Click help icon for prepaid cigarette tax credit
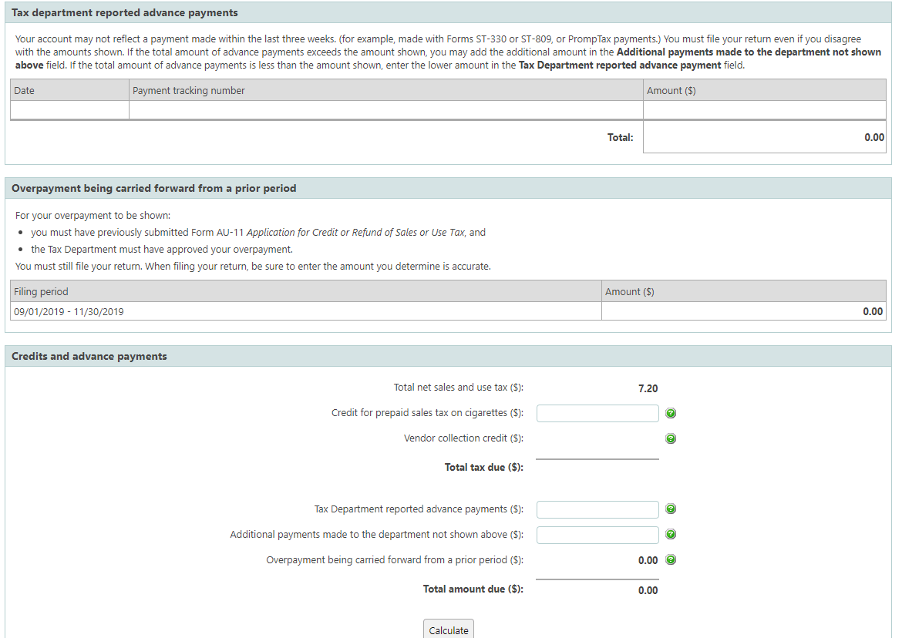This screenshot has height=638, width=902. pos(671,414)
